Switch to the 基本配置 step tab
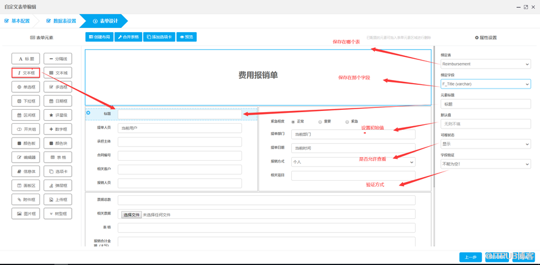This screenshot has width=540, height=265. pos(17,21)
